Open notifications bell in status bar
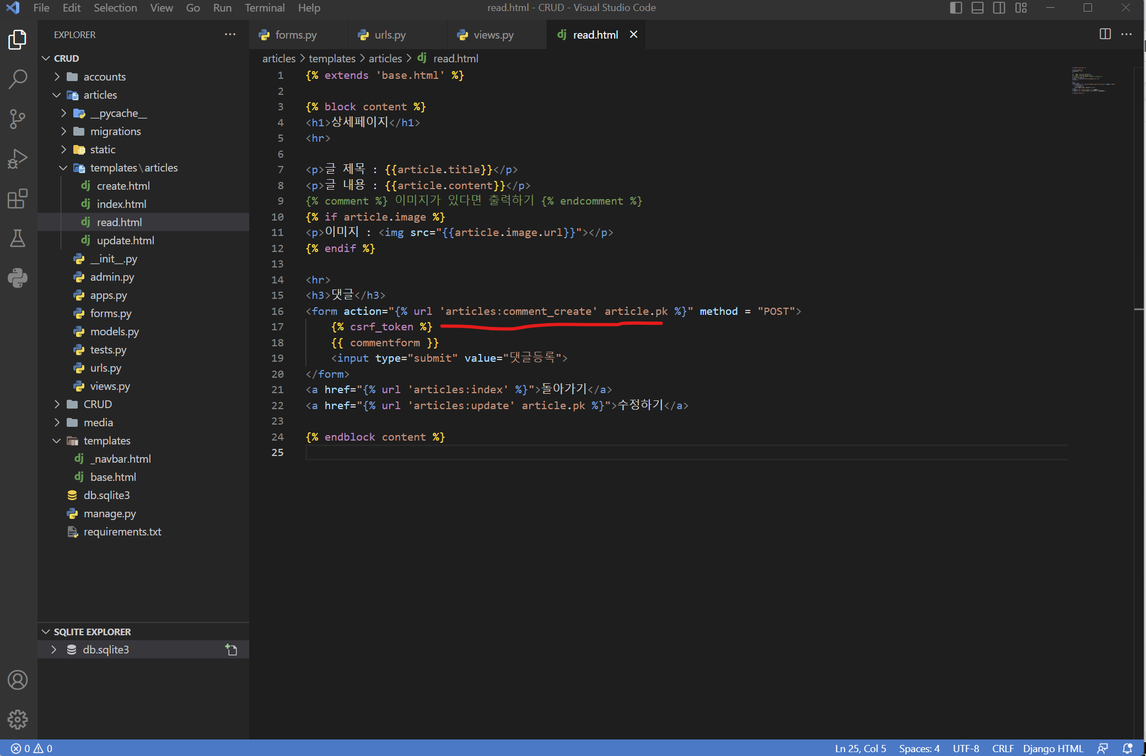Image resolution: width=1146 pixels, height=756 pixels. click(x=1128, y=748)
